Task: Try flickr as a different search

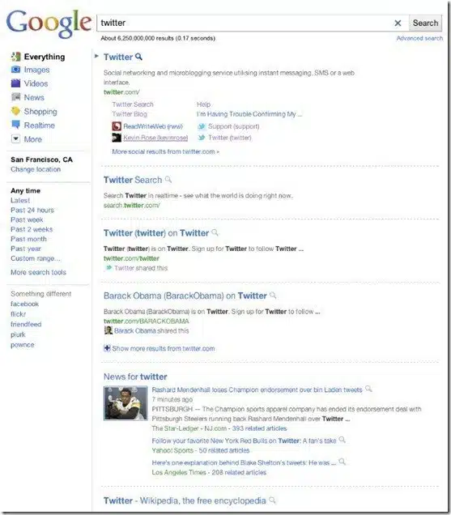Action: click(x=18, y=314)
